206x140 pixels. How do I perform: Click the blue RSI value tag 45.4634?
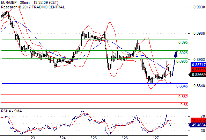tap(197, 125)
